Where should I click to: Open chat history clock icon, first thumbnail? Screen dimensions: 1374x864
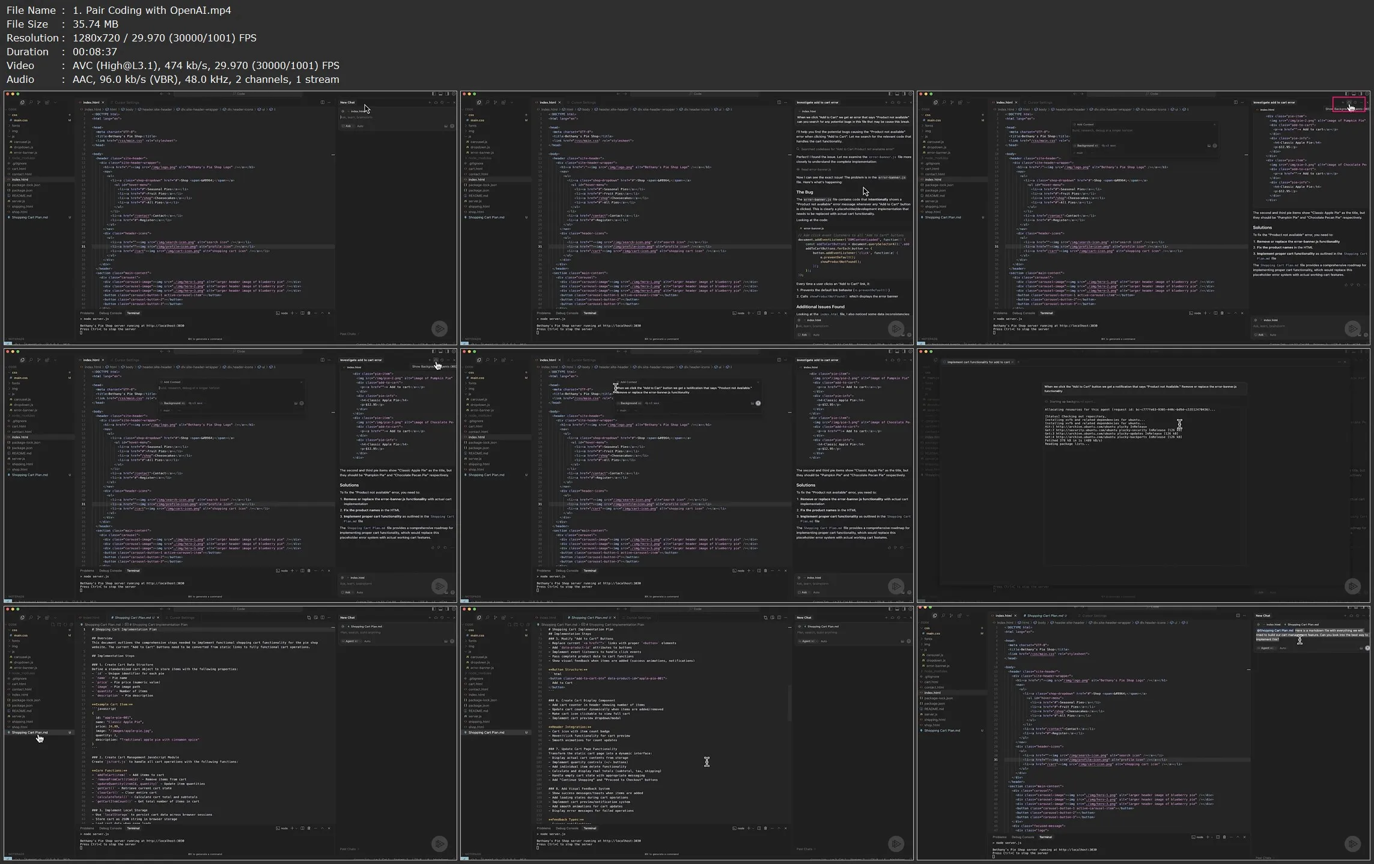click(442, 103)
